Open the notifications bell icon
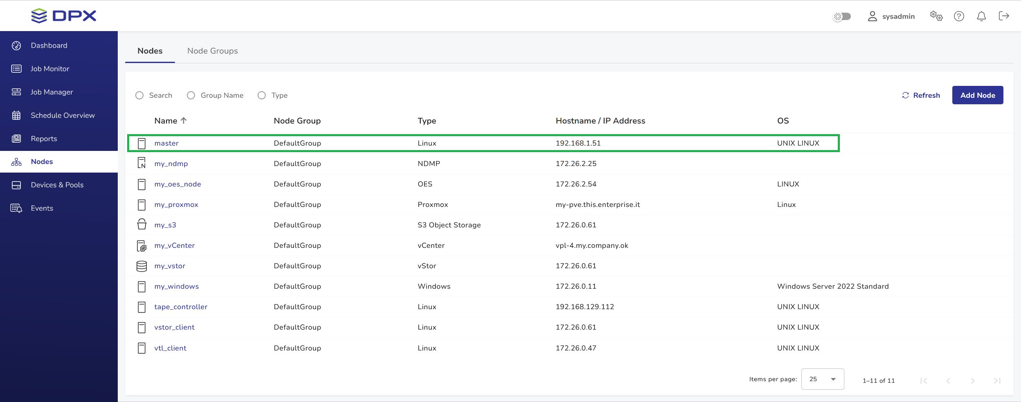1021x402 pixels. tap(981, 16)
